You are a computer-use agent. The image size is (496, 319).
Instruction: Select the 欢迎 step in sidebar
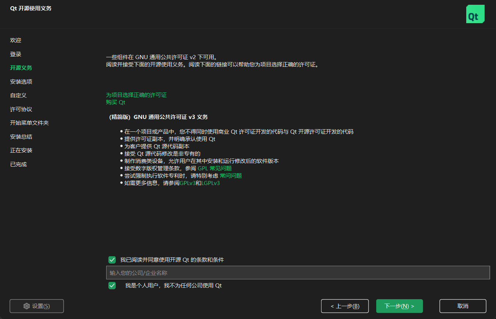tap(16, 40)
